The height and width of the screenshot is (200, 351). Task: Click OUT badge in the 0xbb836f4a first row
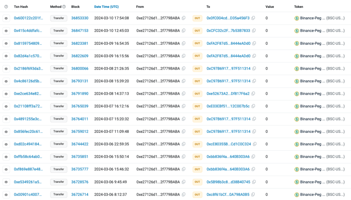[197, 157]
